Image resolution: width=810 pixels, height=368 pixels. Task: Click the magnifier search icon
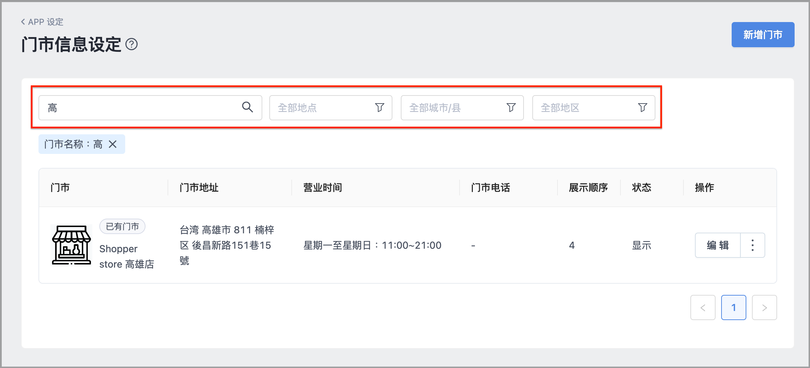point(247,107)
